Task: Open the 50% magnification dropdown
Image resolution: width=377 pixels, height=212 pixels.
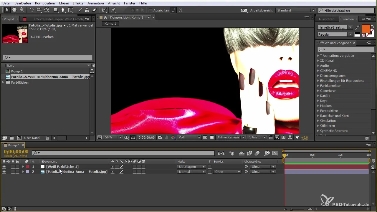Action: coord(113,138)
